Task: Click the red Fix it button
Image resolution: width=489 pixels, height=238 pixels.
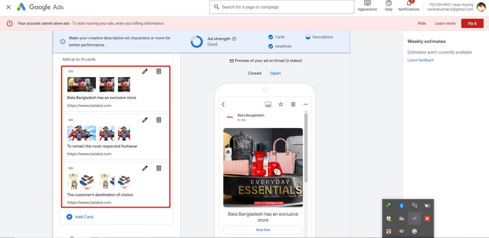Action: point(472,24)
